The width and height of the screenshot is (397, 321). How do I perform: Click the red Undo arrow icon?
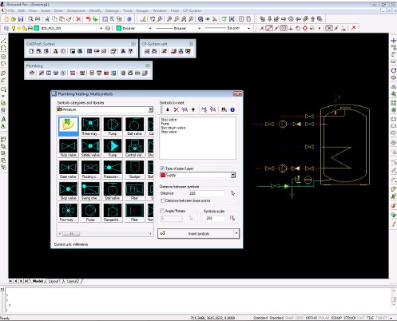tap(88, 19)
